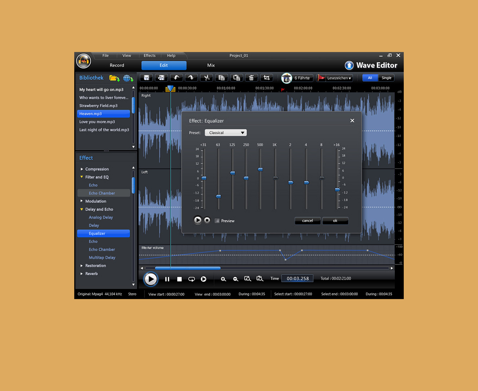
Task: Switch track view to All
Action: click(x=370, y=78)
